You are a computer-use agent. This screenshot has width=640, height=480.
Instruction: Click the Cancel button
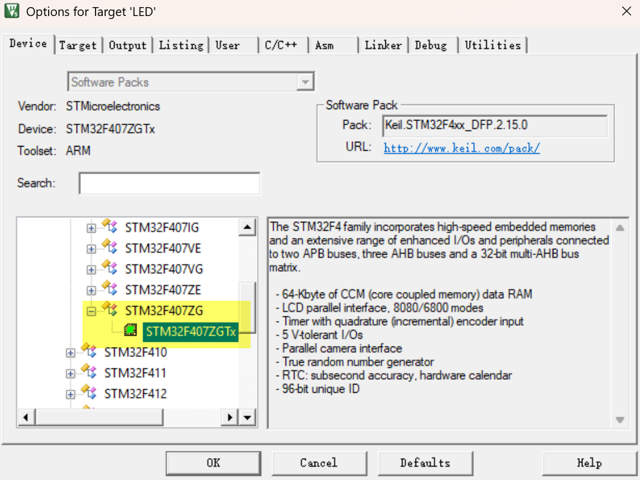(319, 463)
